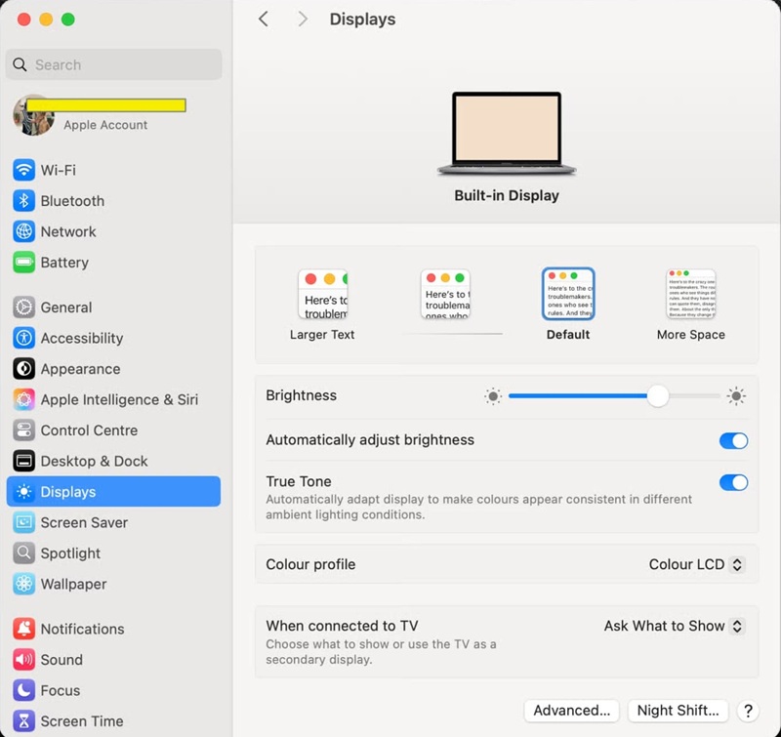Disable the True Tone switch
Image resolution: width=781 pixels, height=737 pixels.
733,482
